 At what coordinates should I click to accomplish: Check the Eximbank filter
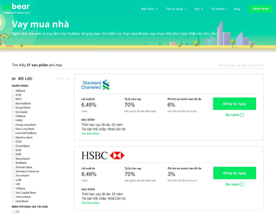coord(13,112)
